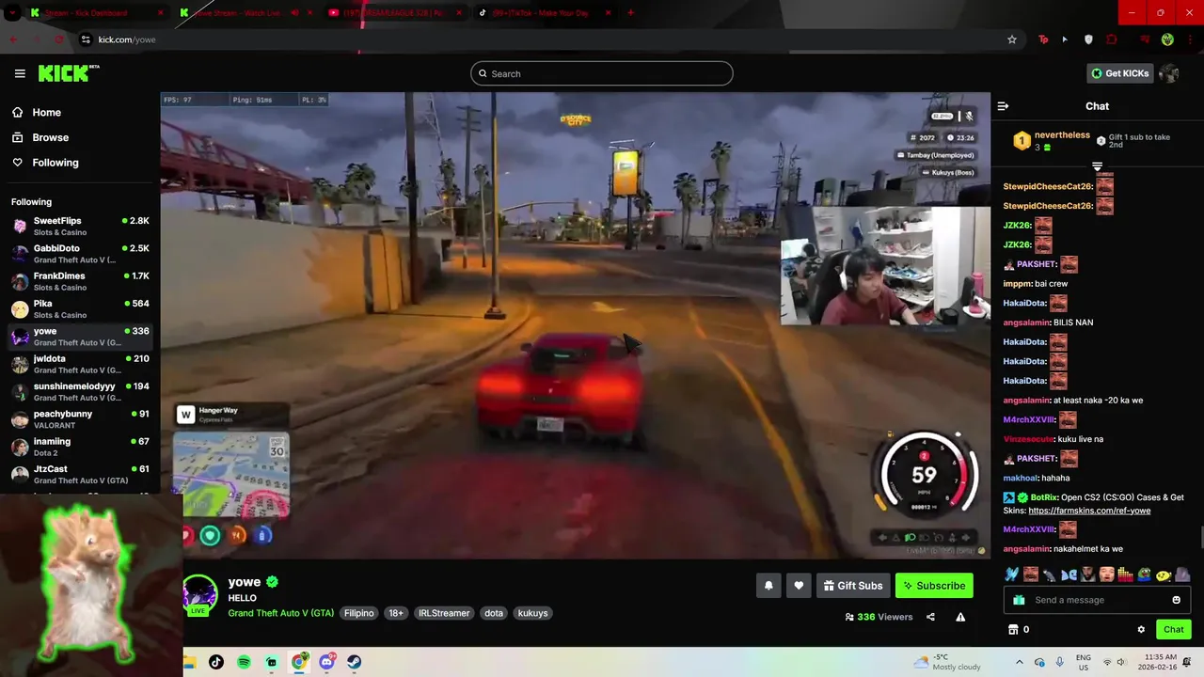Turn on notifications with bell icon
This screenshot has width=1204, height=677.
(768, 586)
